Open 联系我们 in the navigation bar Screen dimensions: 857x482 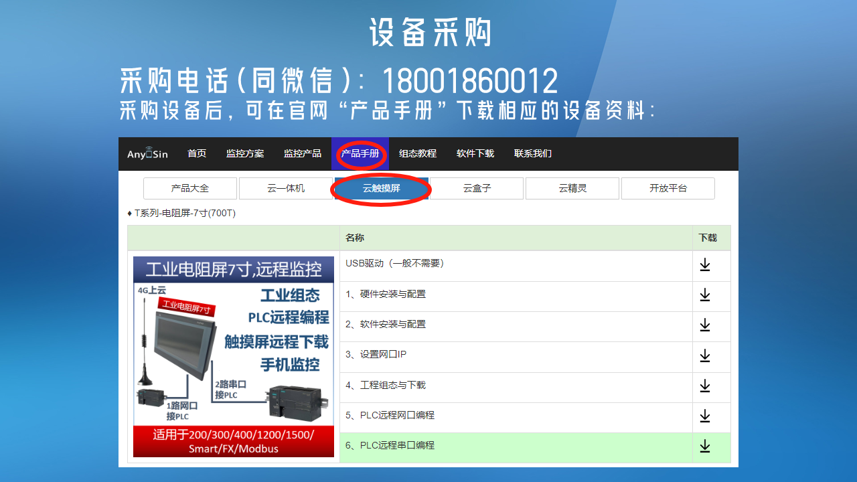[533, 154]
